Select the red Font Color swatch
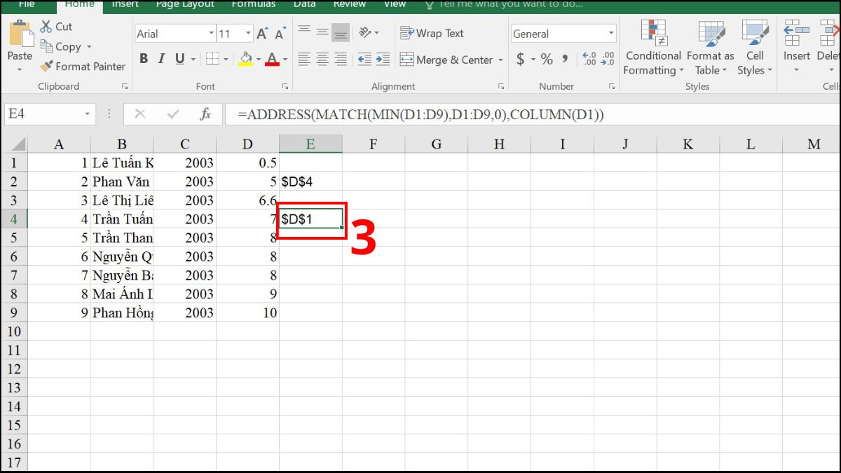 273,60
